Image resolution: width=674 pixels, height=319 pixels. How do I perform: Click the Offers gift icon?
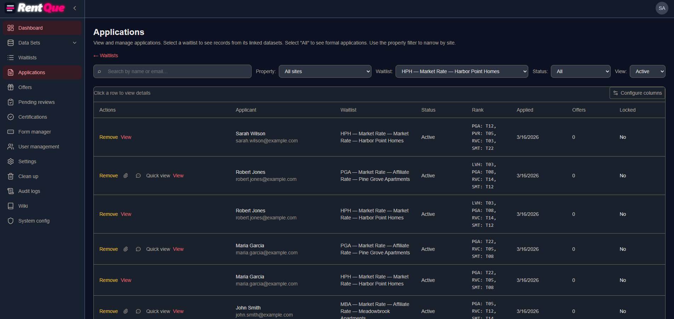coord(11,87)
